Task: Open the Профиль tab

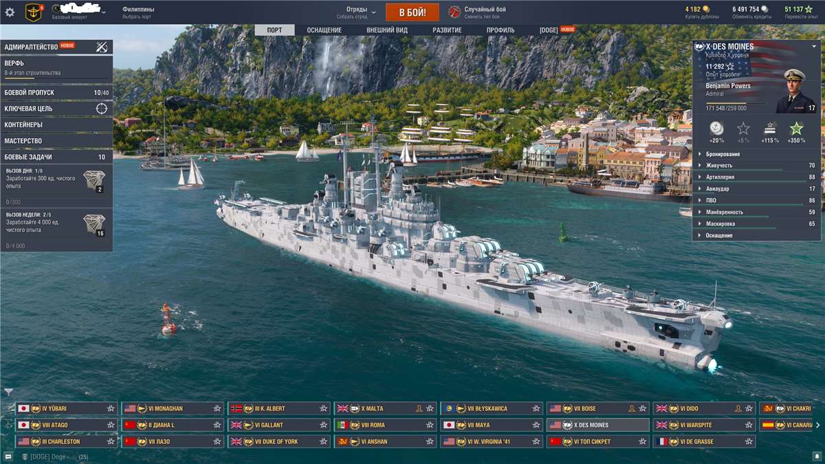Action: 501,30
